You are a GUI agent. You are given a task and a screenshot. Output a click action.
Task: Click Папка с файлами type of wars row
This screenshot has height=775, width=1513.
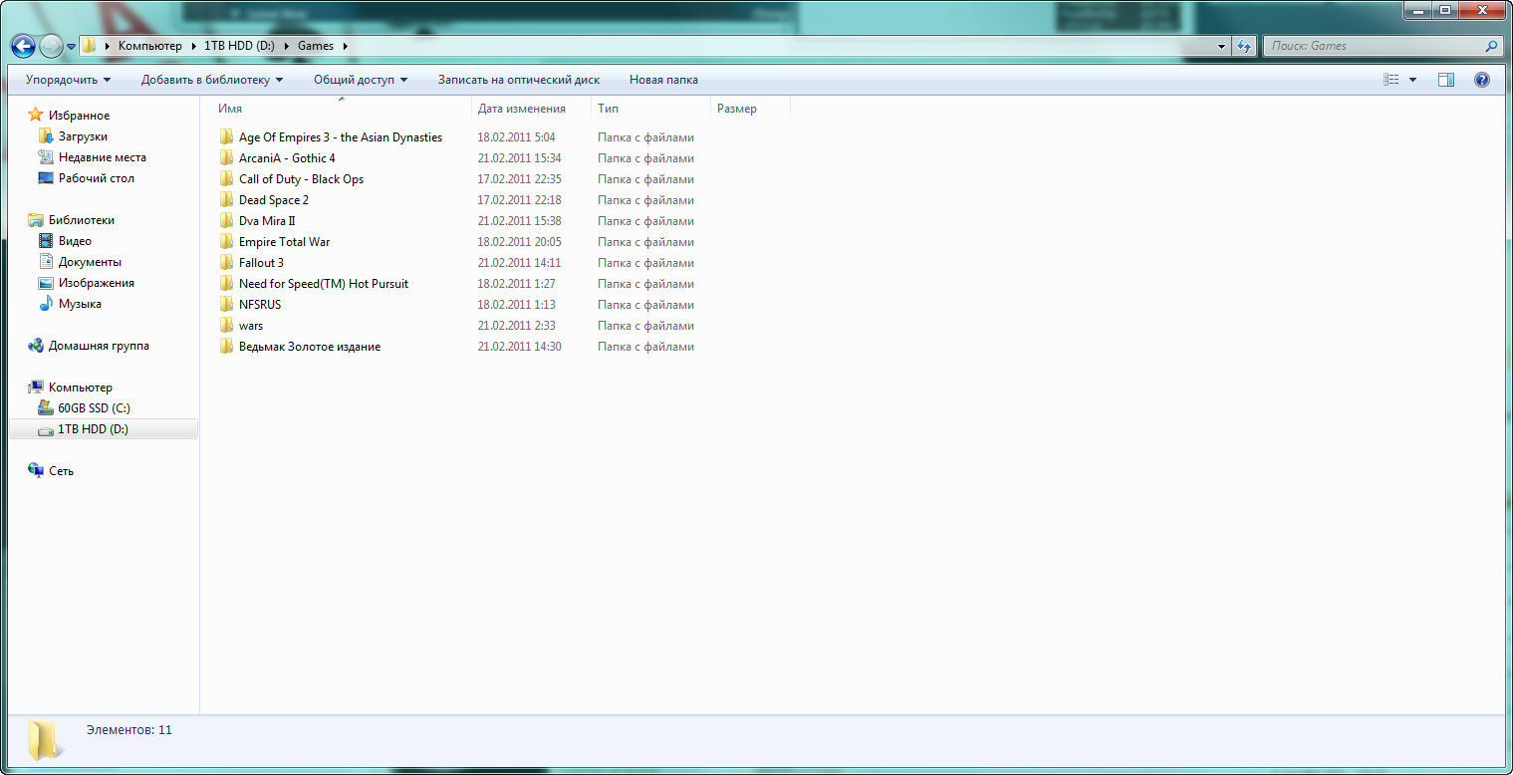[645, 326]
